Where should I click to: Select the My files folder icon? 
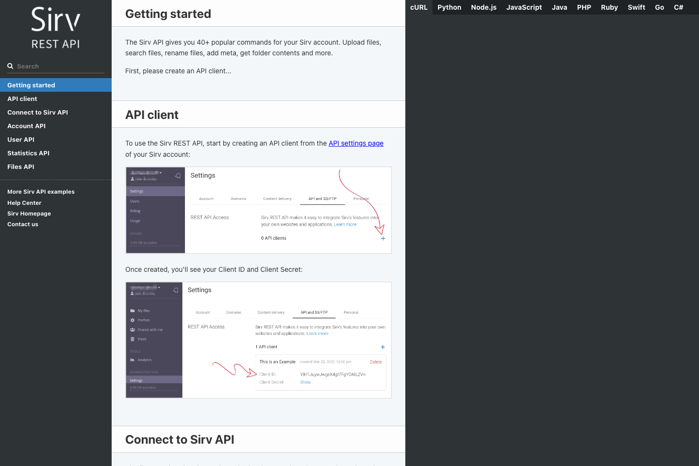(x=133, y=310)
